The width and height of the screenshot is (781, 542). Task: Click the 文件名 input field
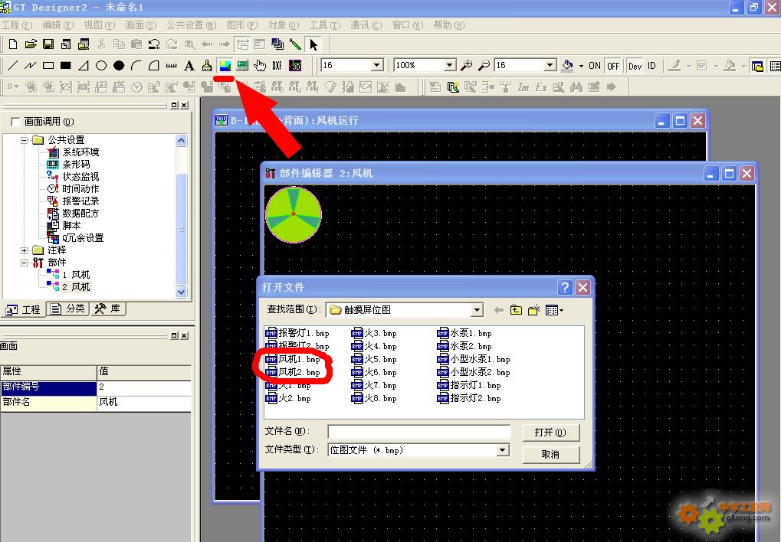419,432
